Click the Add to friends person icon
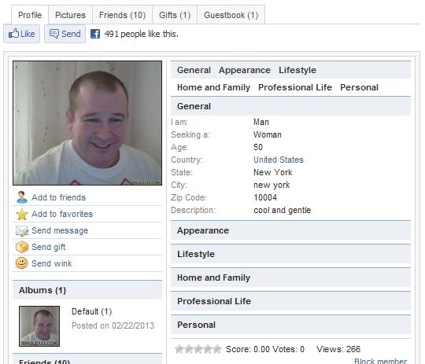The image size is (425, 364). 22,197
